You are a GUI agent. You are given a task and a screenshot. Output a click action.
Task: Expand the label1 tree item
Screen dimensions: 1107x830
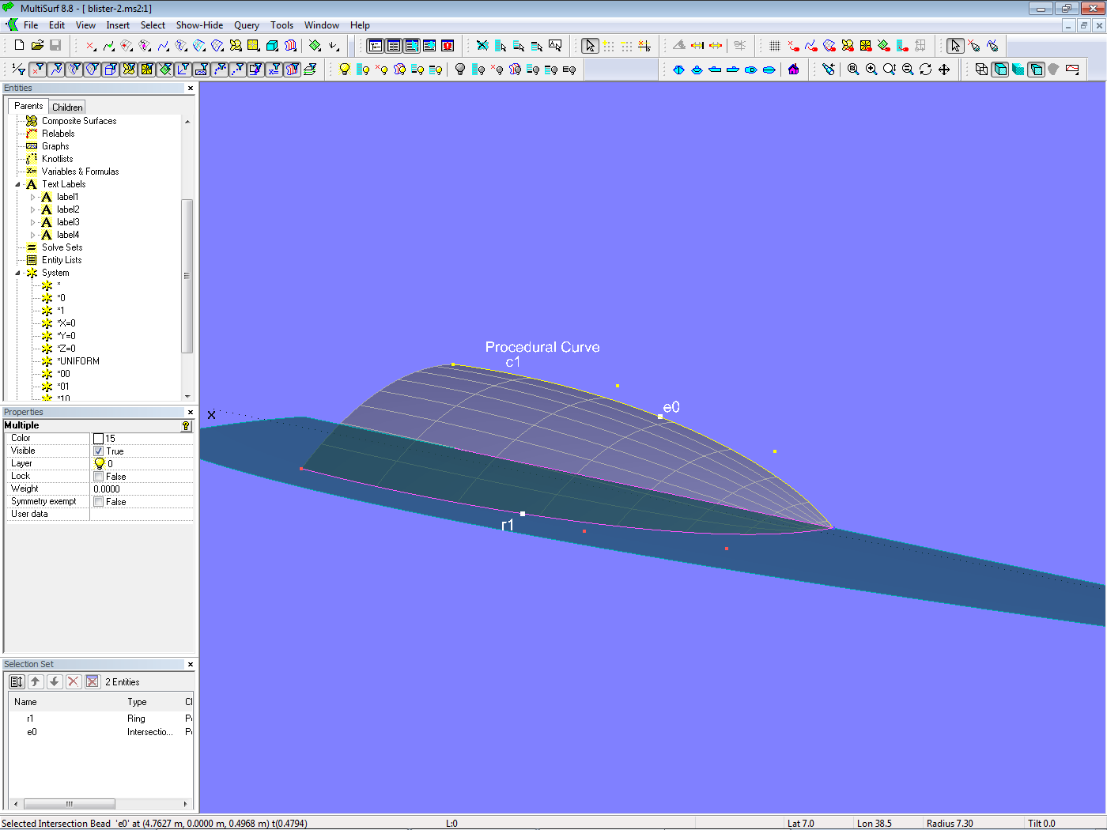32,197
